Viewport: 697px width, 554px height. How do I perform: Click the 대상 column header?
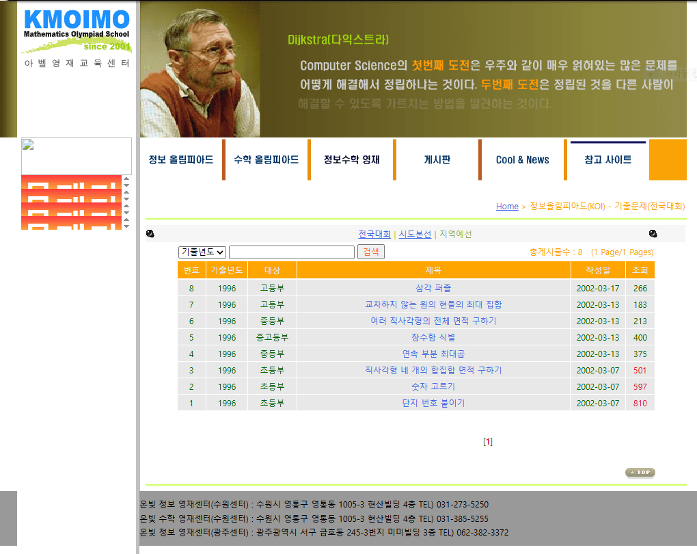click(272, 270)
